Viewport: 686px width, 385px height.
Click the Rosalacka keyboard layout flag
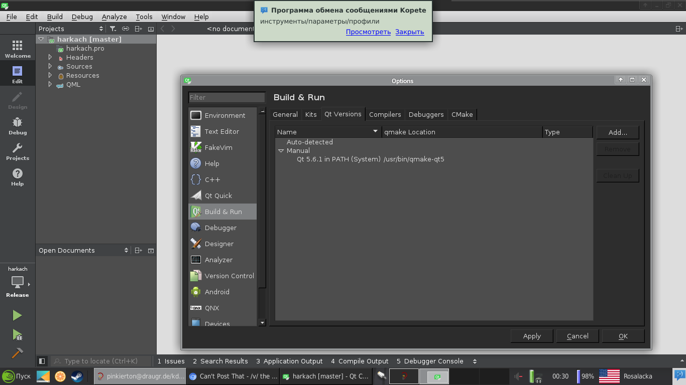tap(610, 376)
